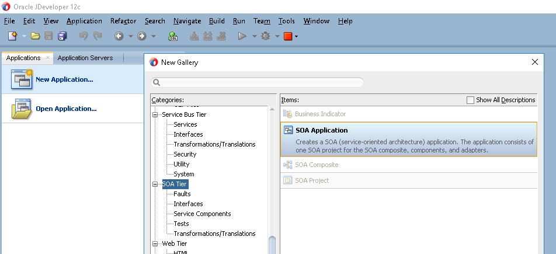Collapse the Web Tier tree node
The image size is (556, 254).
(155, 243)
